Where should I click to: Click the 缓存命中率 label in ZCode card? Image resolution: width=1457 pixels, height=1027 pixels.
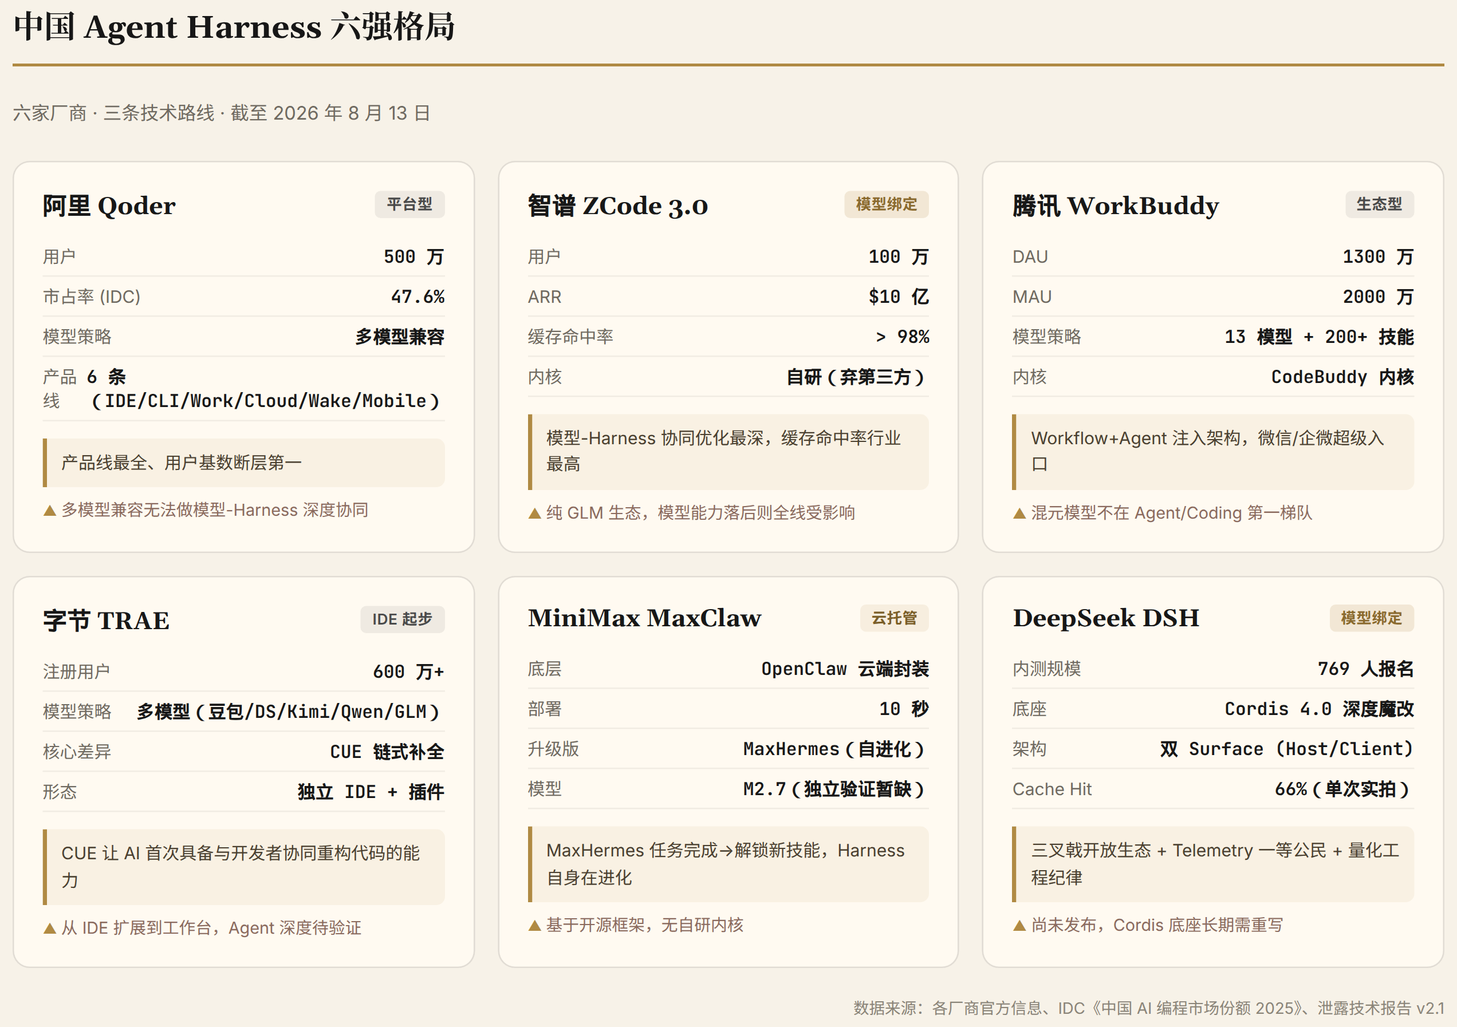570,337
